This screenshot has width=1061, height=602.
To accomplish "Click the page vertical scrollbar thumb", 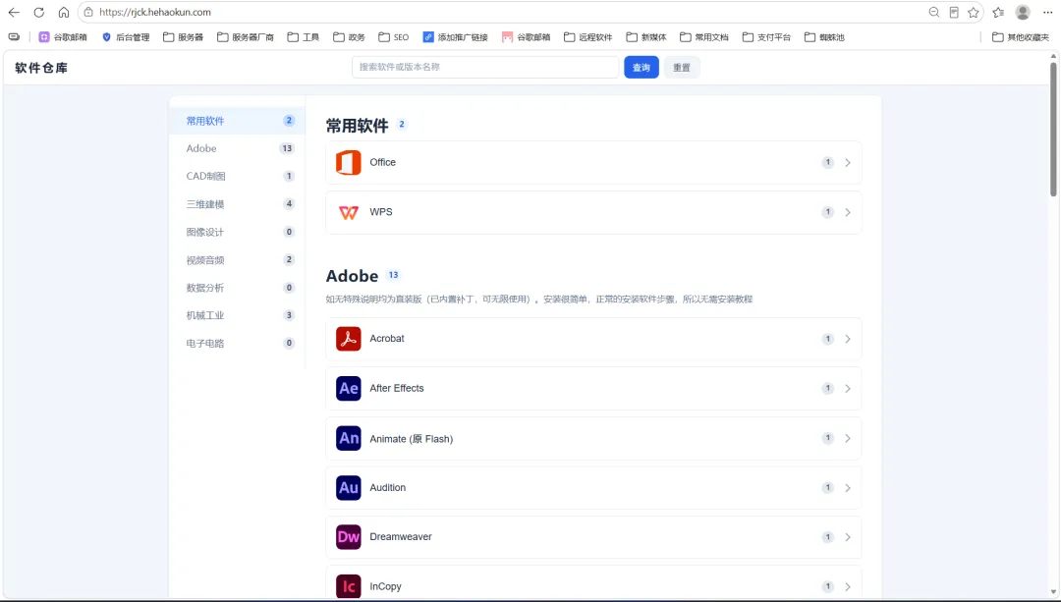I will click(x=1053, y=129).
